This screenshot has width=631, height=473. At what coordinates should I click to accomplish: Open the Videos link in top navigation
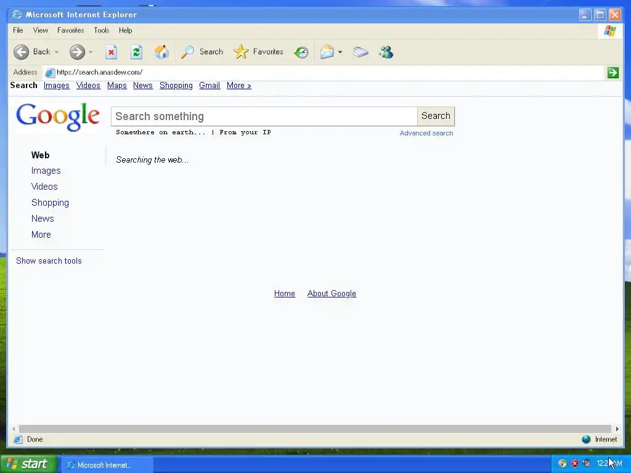pos(88,86)
